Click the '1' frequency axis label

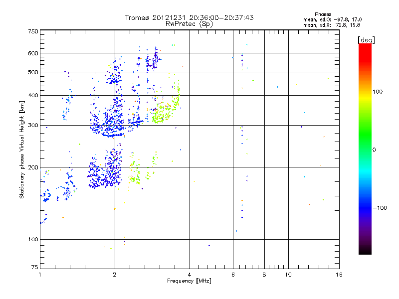point(40,275)
